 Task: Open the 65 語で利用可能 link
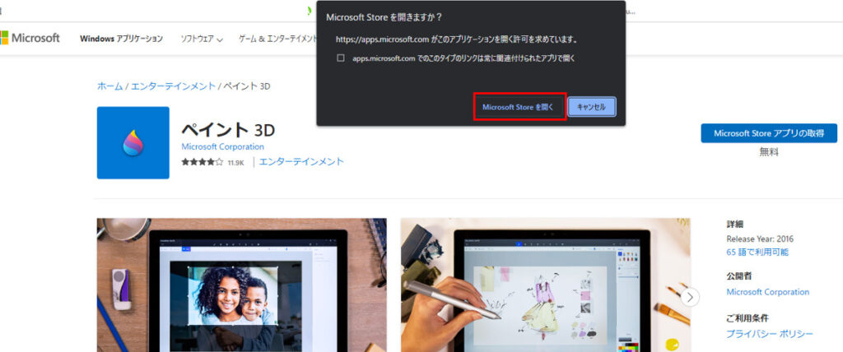757,252
